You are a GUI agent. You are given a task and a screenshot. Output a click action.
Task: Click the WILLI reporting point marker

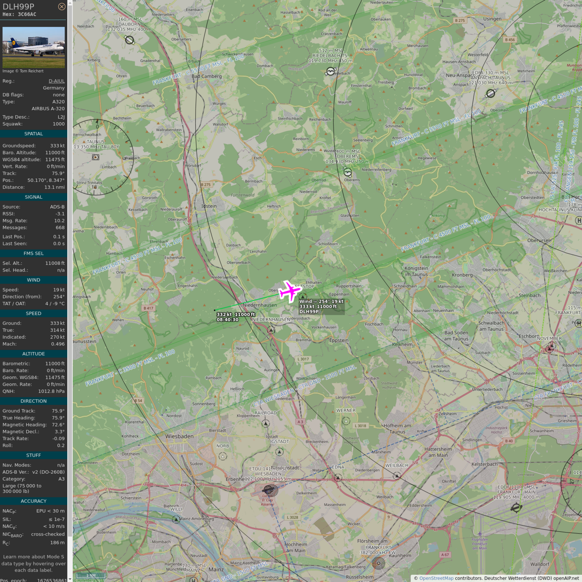pyautogui.click(x=176, y=520)
